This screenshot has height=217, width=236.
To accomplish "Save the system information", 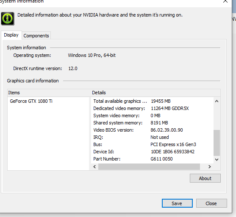I will coord(177,203).
